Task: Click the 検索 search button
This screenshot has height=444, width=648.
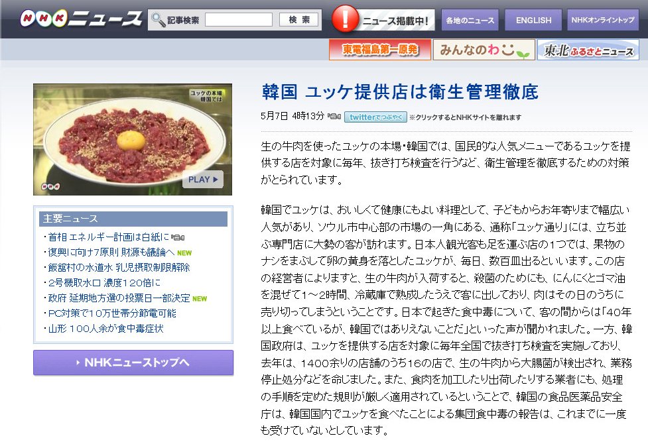Action: coord(298,19)
